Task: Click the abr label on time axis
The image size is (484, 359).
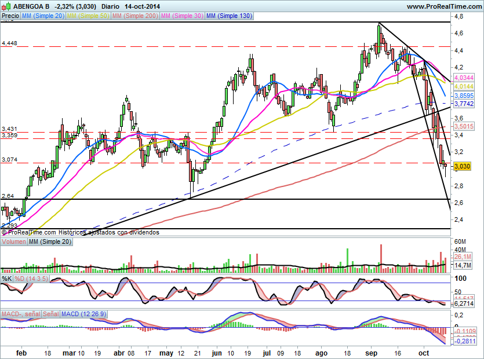Action: 119,353
